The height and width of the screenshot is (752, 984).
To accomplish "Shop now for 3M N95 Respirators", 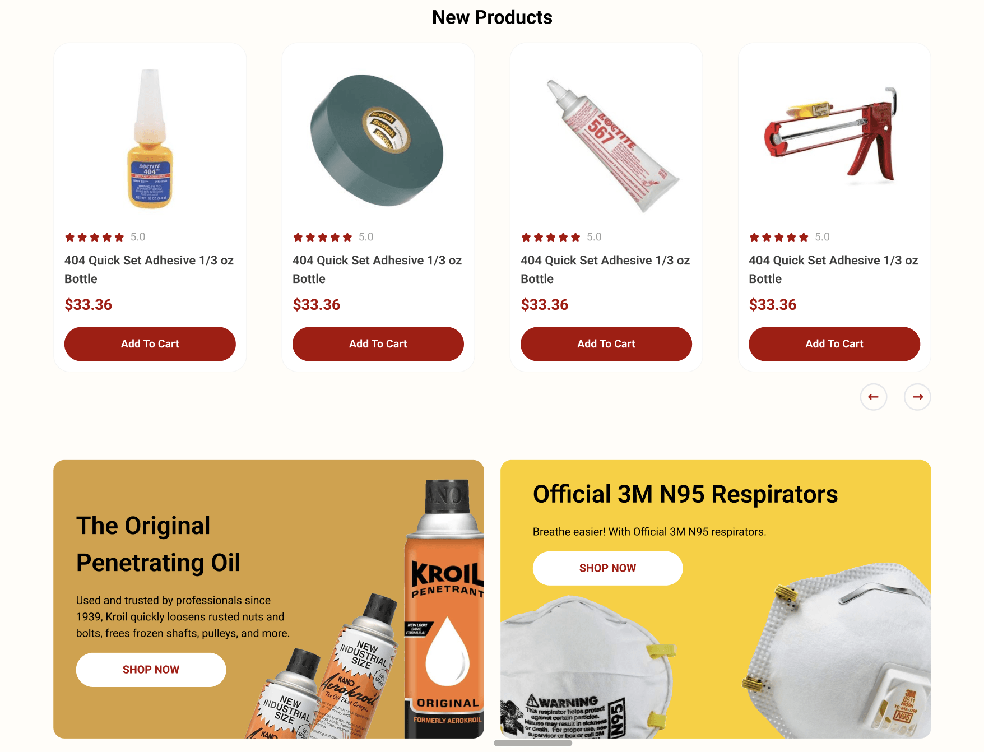I will point(607,568).
